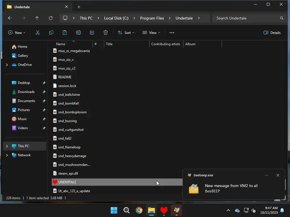290x217 pixels.
Task: Click File Explorer taskbar icon
Action: [151, 210]
